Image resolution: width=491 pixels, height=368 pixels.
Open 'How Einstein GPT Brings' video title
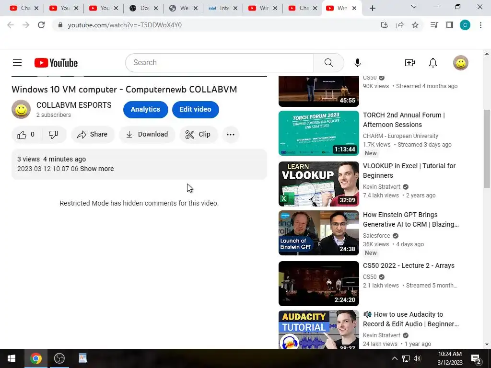[x=411, y=219]
